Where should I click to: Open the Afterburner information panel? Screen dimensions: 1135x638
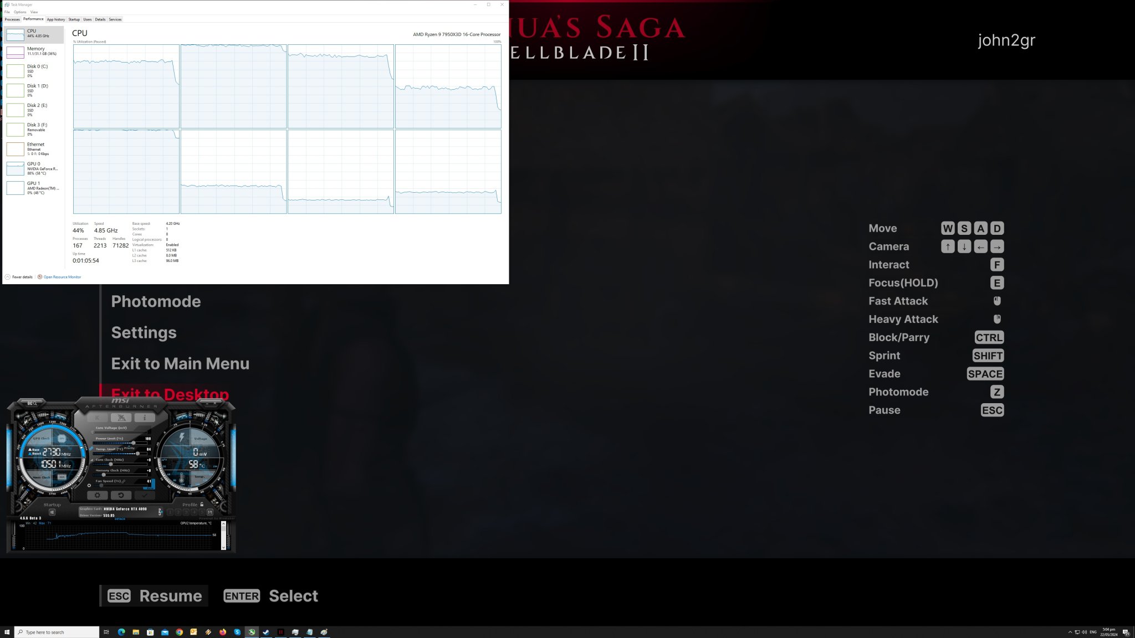[145, 418]
